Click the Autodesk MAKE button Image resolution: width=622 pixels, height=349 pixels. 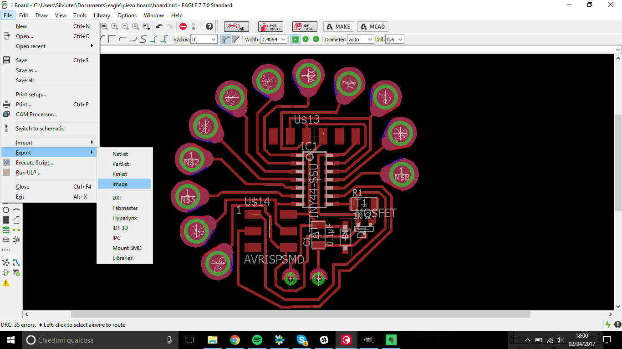point(339,26)
